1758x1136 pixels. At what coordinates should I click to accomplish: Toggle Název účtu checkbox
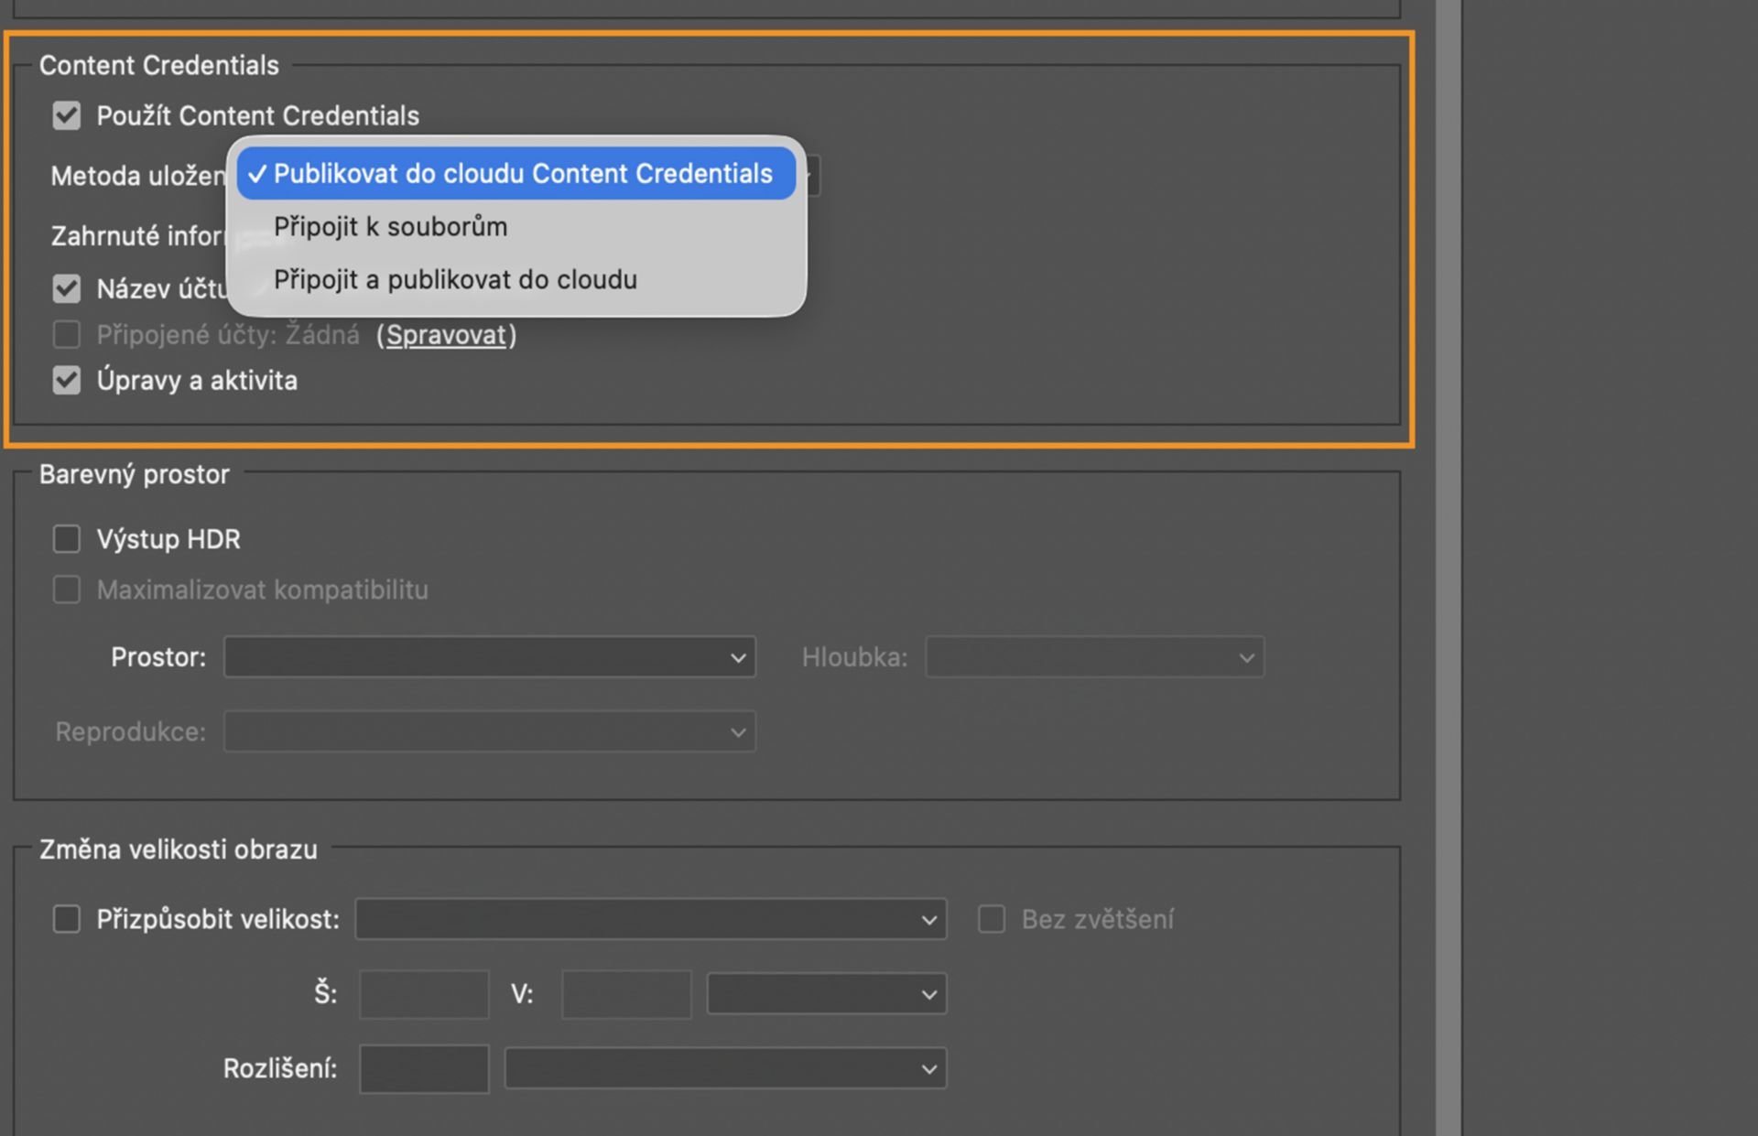tap(67, 289)
